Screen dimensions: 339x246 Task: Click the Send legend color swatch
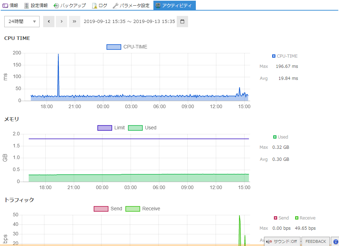pyautogui.click(x=101, y=209)
